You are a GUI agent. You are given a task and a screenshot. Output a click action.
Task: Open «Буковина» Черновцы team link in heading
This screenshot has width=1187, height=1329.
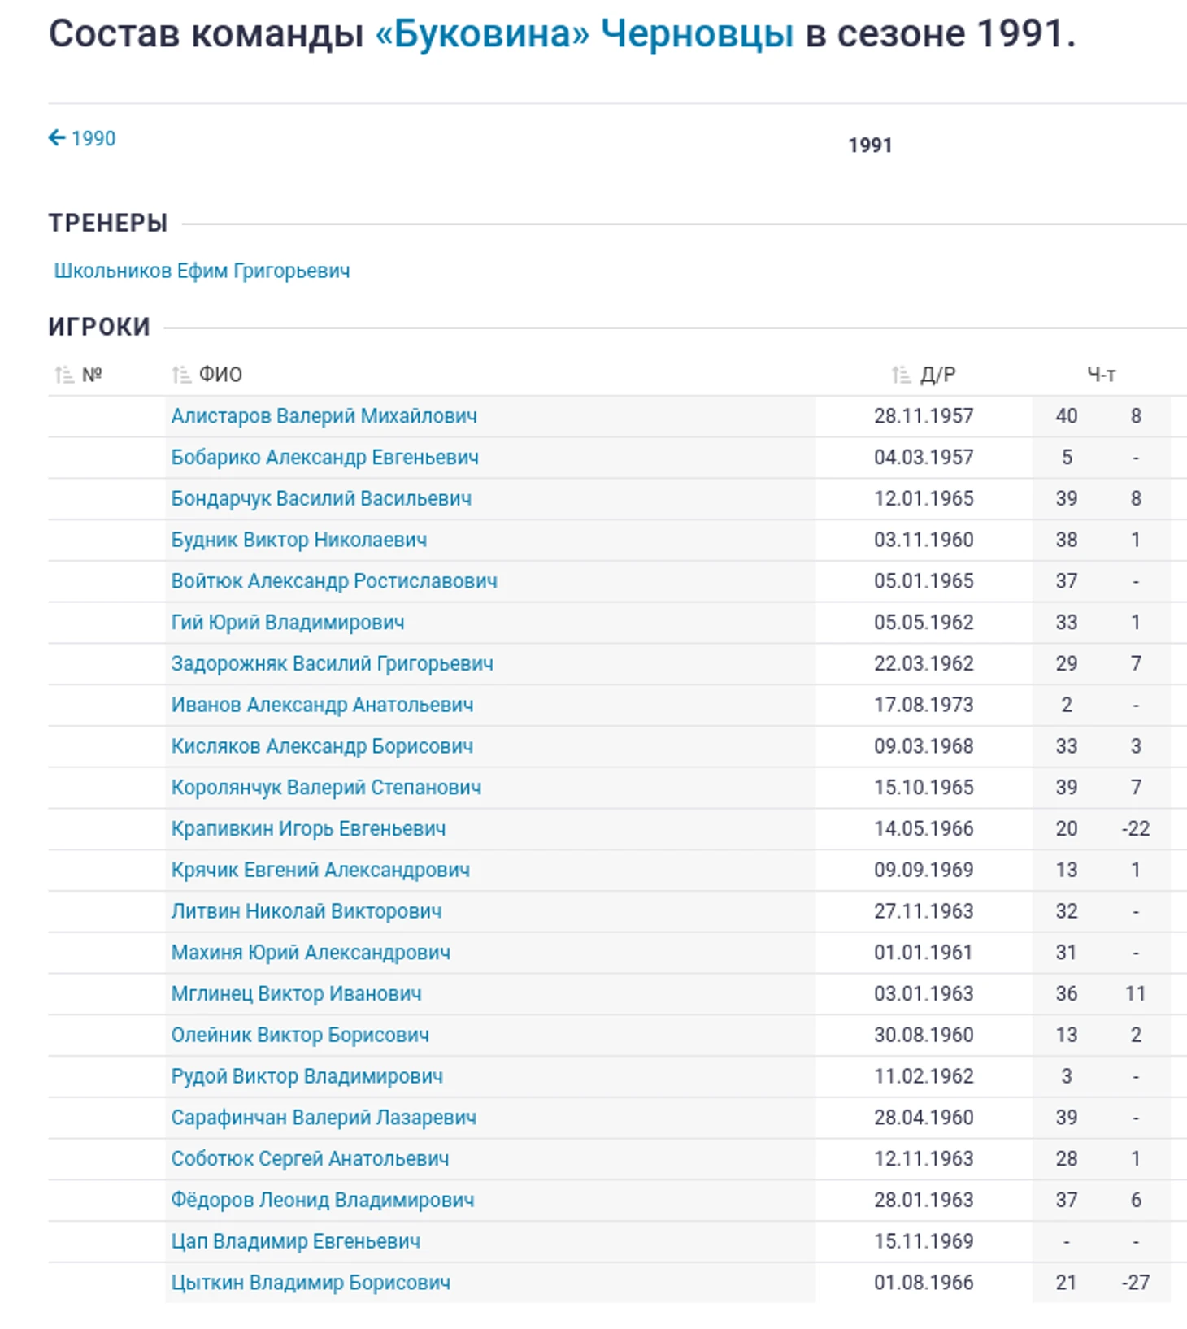583,34
